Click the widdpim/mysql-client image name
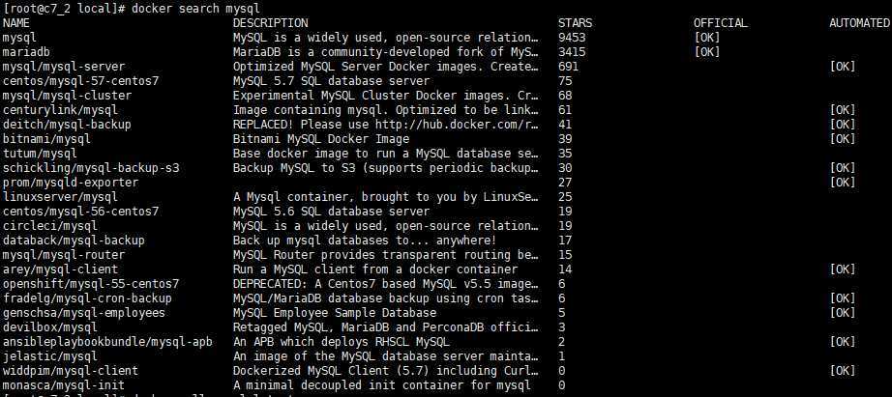This screenshot has height=397, width=892. pyautogui.click(x=71, y=370)
